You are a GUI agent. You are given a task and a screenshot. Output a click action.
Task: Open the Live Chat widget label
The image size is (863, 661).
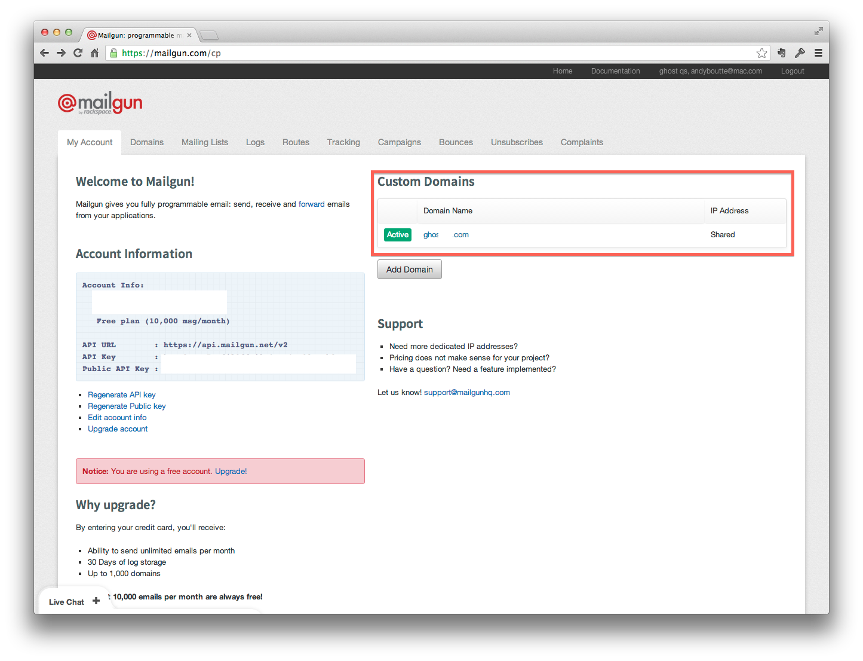point(66,602)
